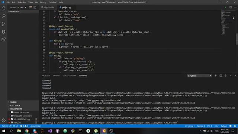238x134 pixels.
Task: Toggle the Raised Exceptions checkbox
Action: (12, 112)
